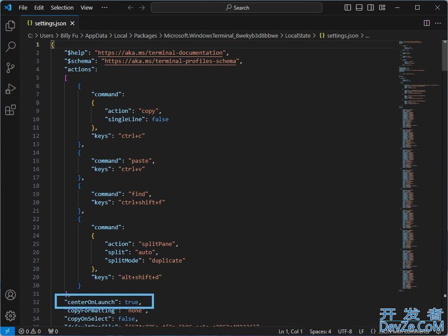This screenshot has height=336, width=448.
Task: Click the VS Code logo icon
Action: click(x=8, y=7)
